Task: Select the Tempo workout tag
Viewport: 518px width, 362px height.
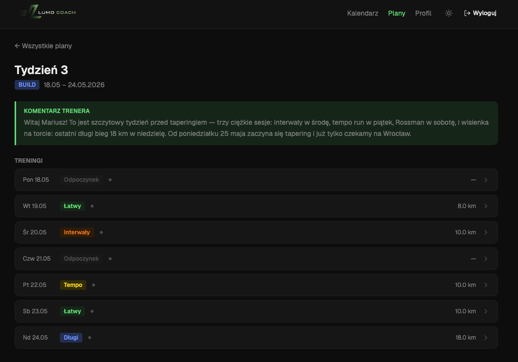Action: [x=73, y=285]
